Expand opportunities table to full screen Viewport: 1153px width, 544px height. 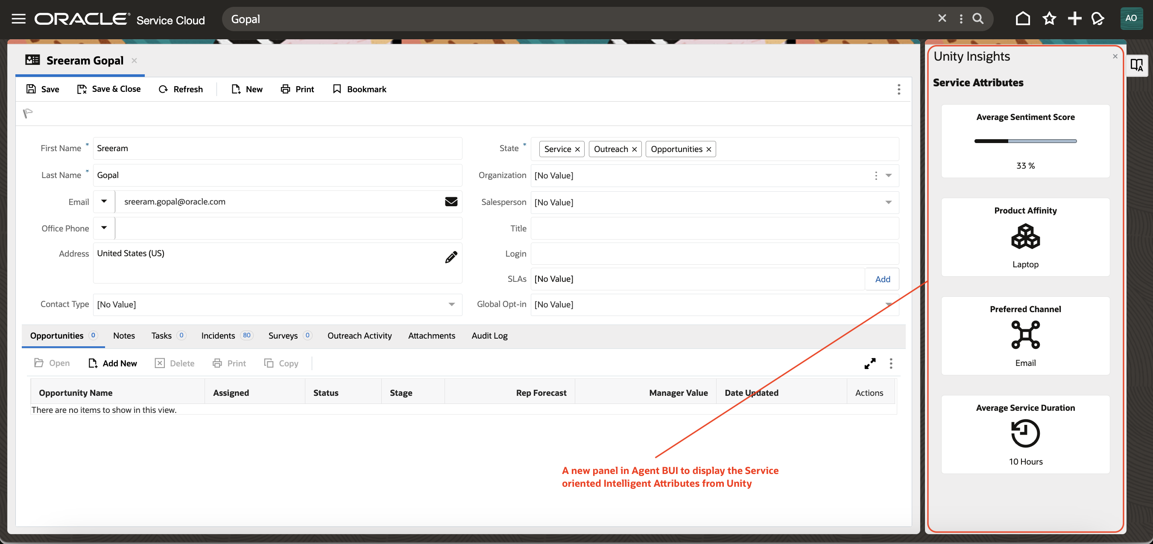(870, 363)
